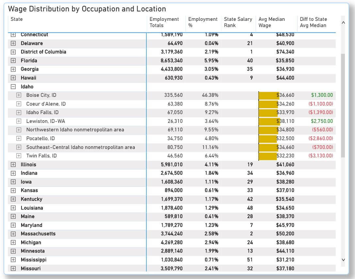Expand the Idaho Falls, ID row
The width and height of the screenshot is (355, 279).
pyautogui.click(x=19, y=112)
